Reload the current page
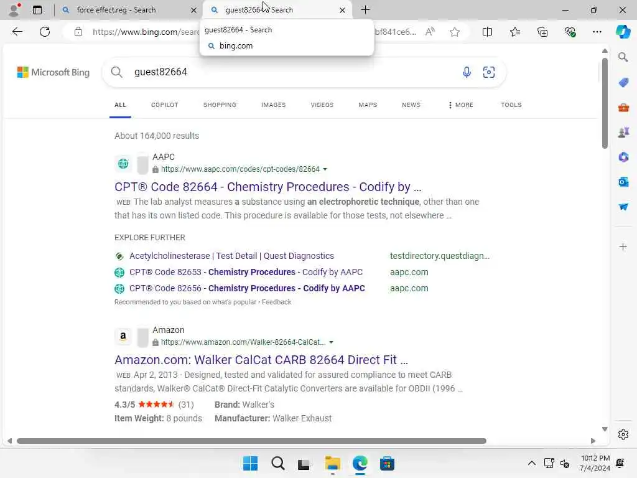The height and width of the screenshot is (478, 637). (x=45, y=32)
